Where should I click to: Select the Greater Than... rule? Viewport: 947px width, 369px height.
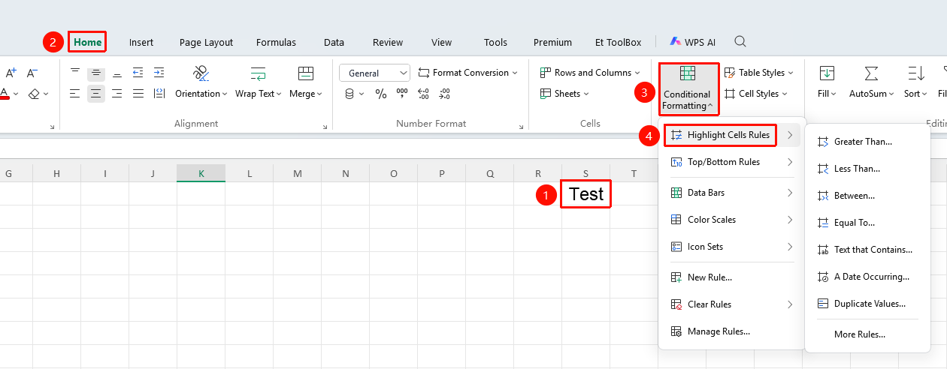click(x=867, y=142)
